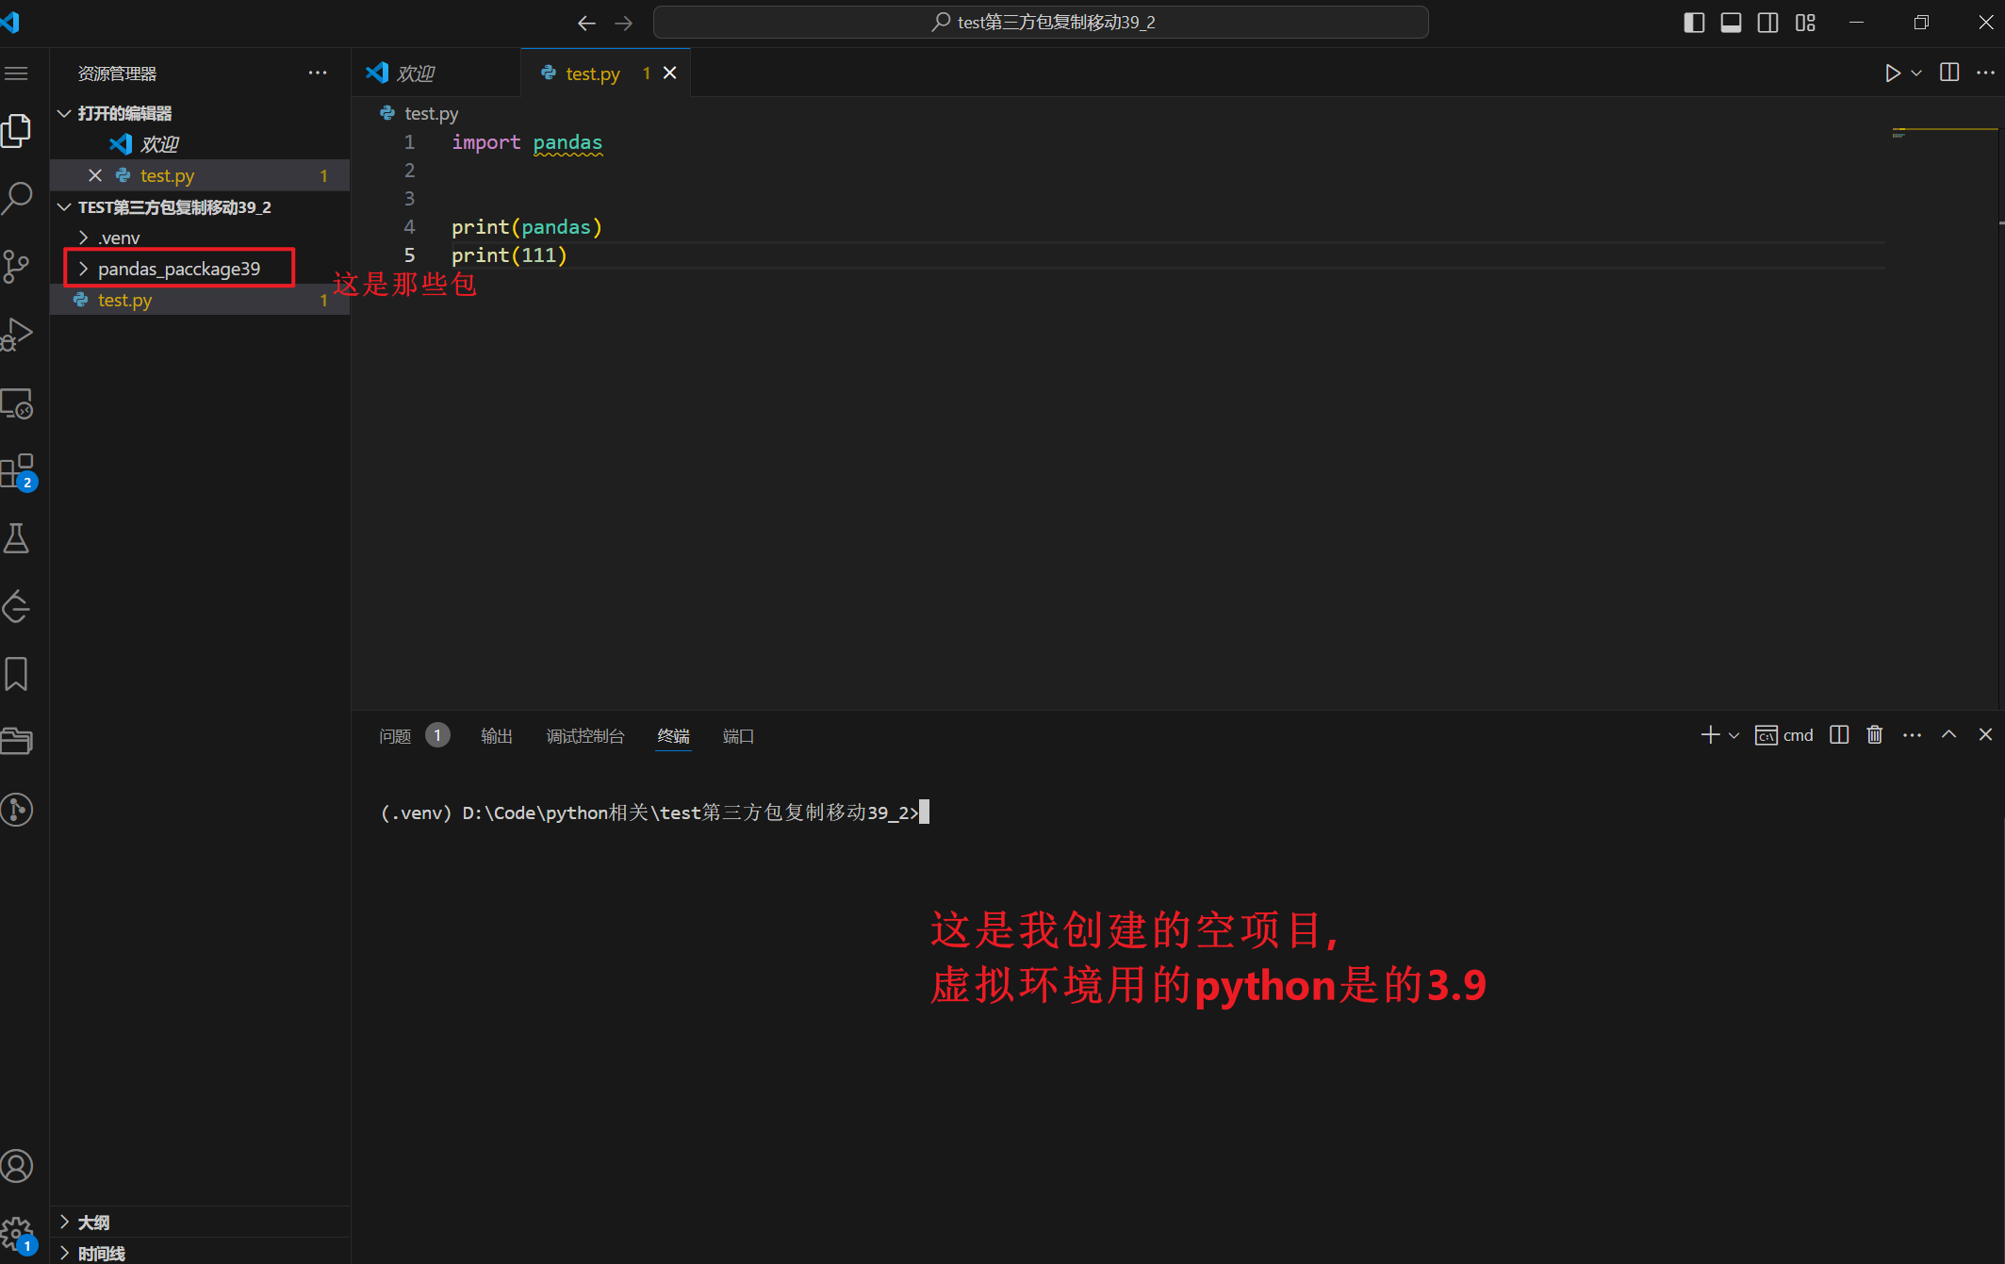The image size is (2005, 1264).
Task: Split the editor to the right
Action: (x=1949, y=73)
